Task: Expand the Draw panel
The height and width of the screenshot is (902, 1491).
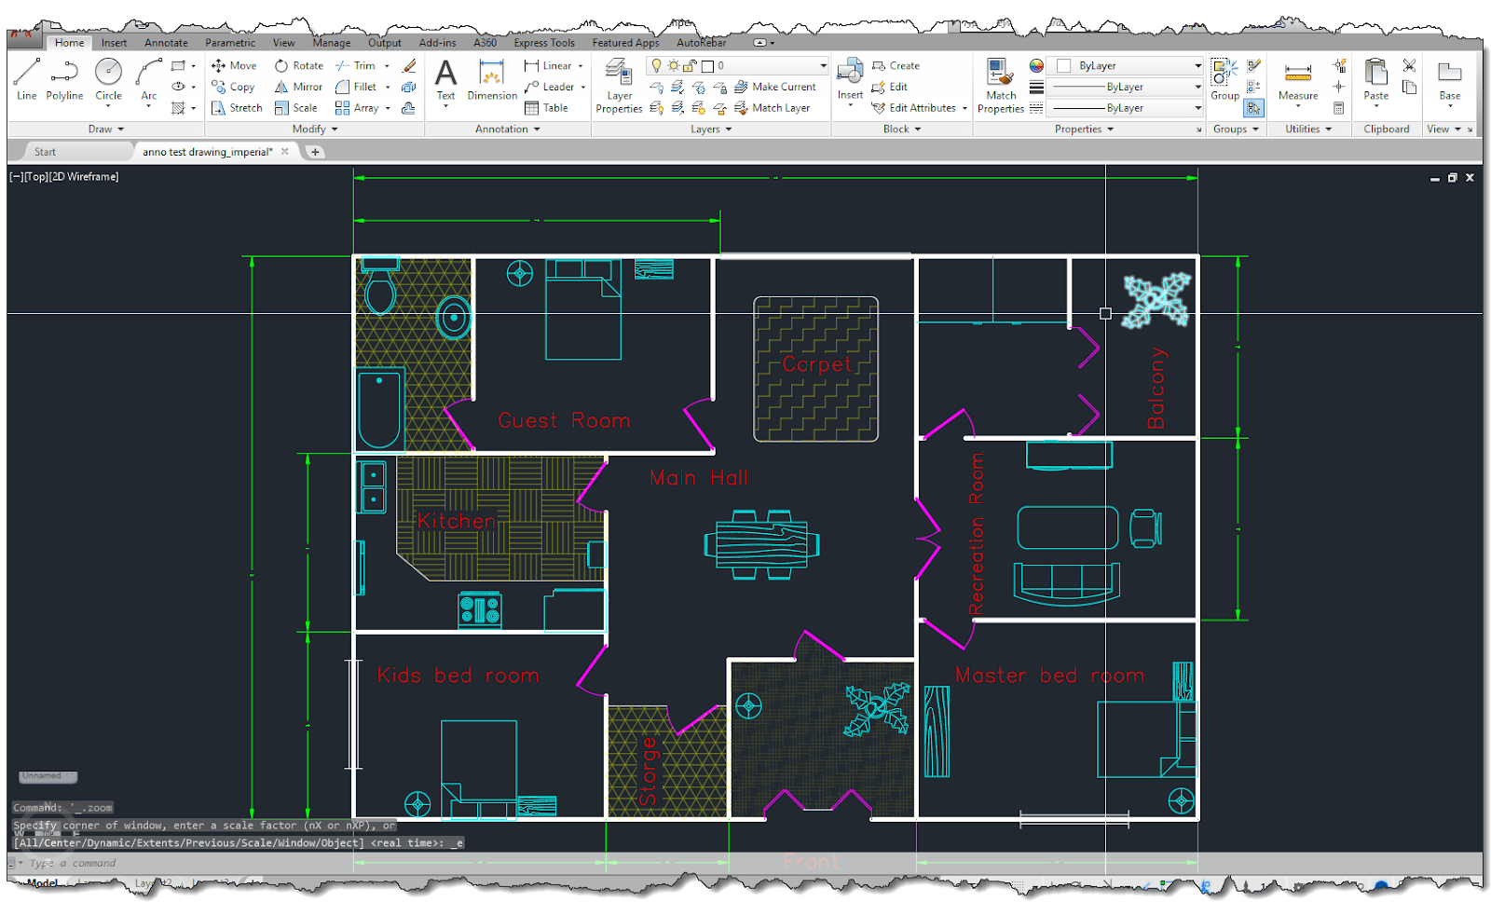Action: coord(106,130)
